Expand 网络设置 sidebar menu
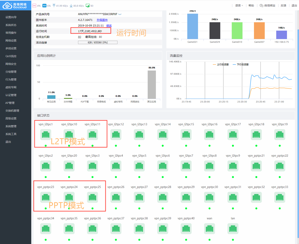 (11, 41)
